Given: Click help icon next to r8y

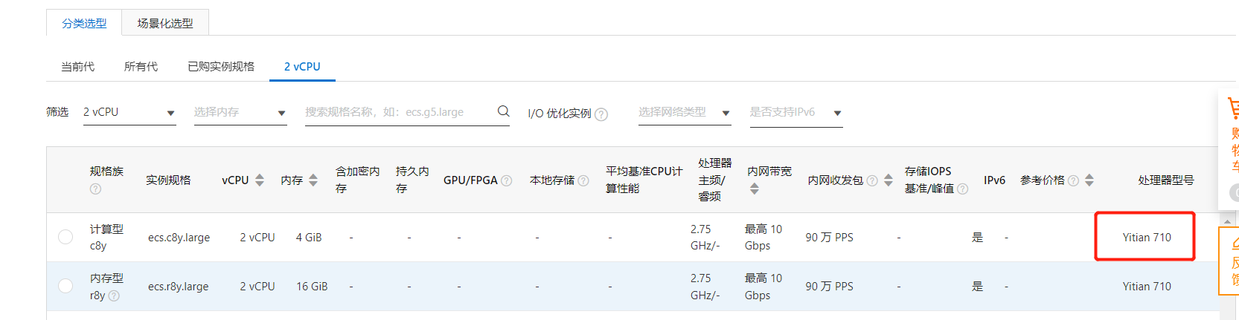Looking at the screenshot, I should (114, 295).
